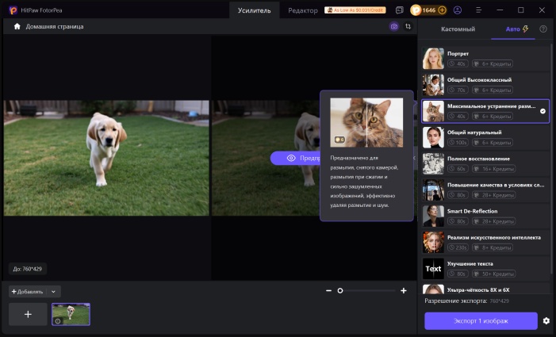The width and height of the screenshot is (556, 337).
Task: Open the hamburger menu icon
Action: pyautogui.click(x=479, y=10)
